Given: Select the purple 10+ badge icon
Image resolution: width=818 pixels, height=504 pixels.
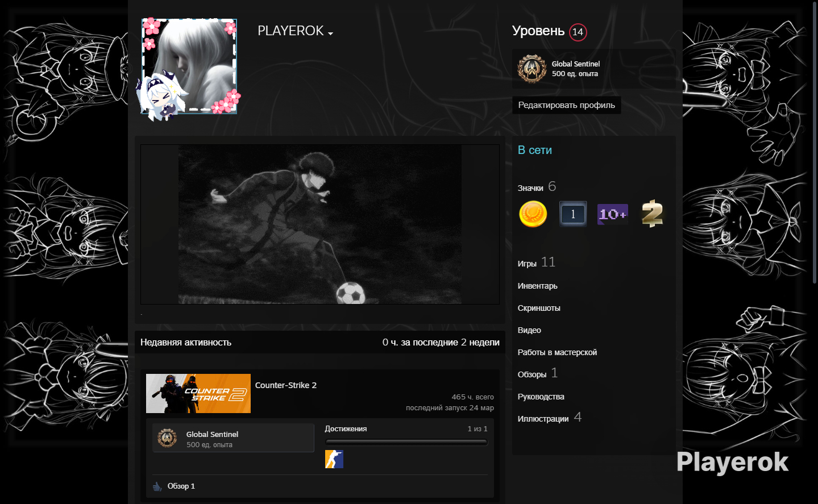Looking at the screenshot, I should tap(612, 214).
